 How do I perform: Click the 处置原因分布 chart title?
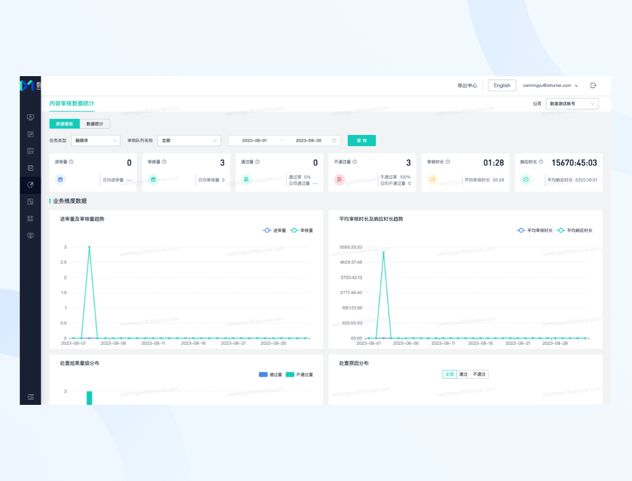coord(354,363)
